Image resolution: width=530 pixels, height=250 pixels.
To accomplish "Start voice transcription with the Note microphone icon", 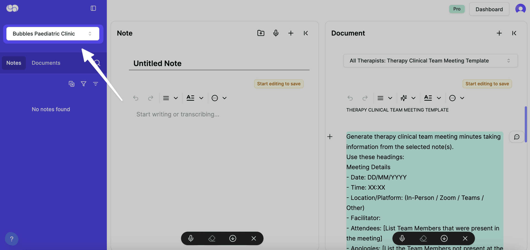I will (276, 33).
